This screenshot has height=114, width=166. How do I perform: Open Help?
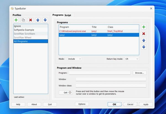[x=18, y=104]
